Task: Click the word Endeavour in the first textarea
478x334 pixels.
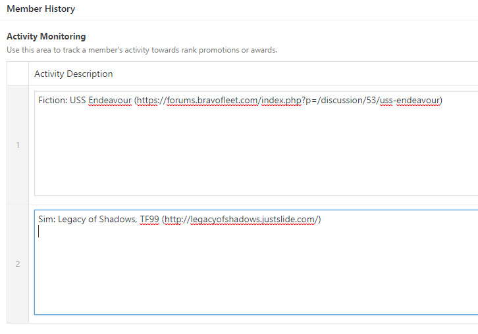Action: click(110, 100)
